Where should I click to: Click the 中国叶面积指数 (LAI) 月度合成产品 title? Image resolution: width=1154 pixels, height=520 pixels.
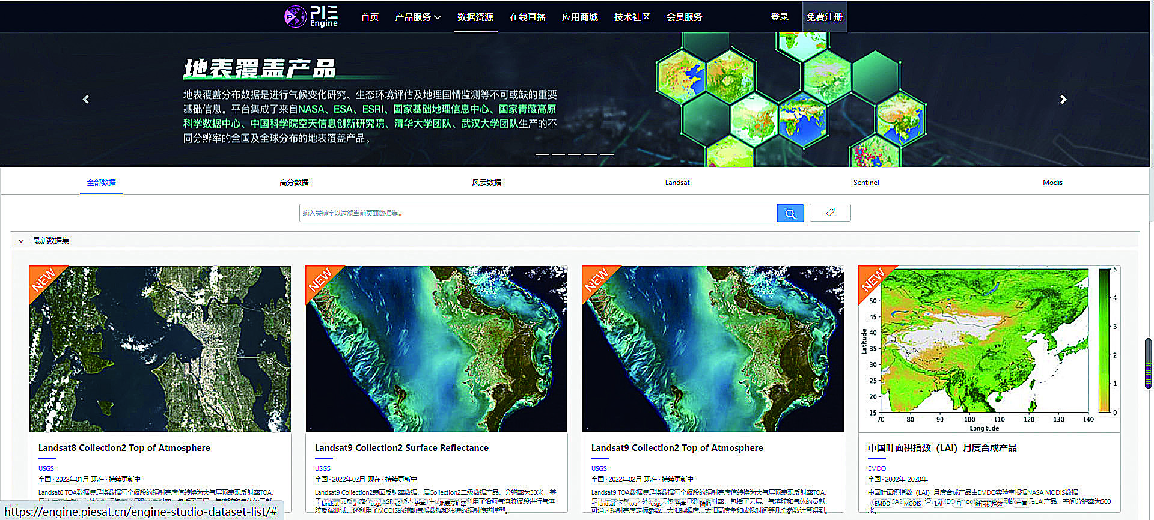tap(942, 448)
